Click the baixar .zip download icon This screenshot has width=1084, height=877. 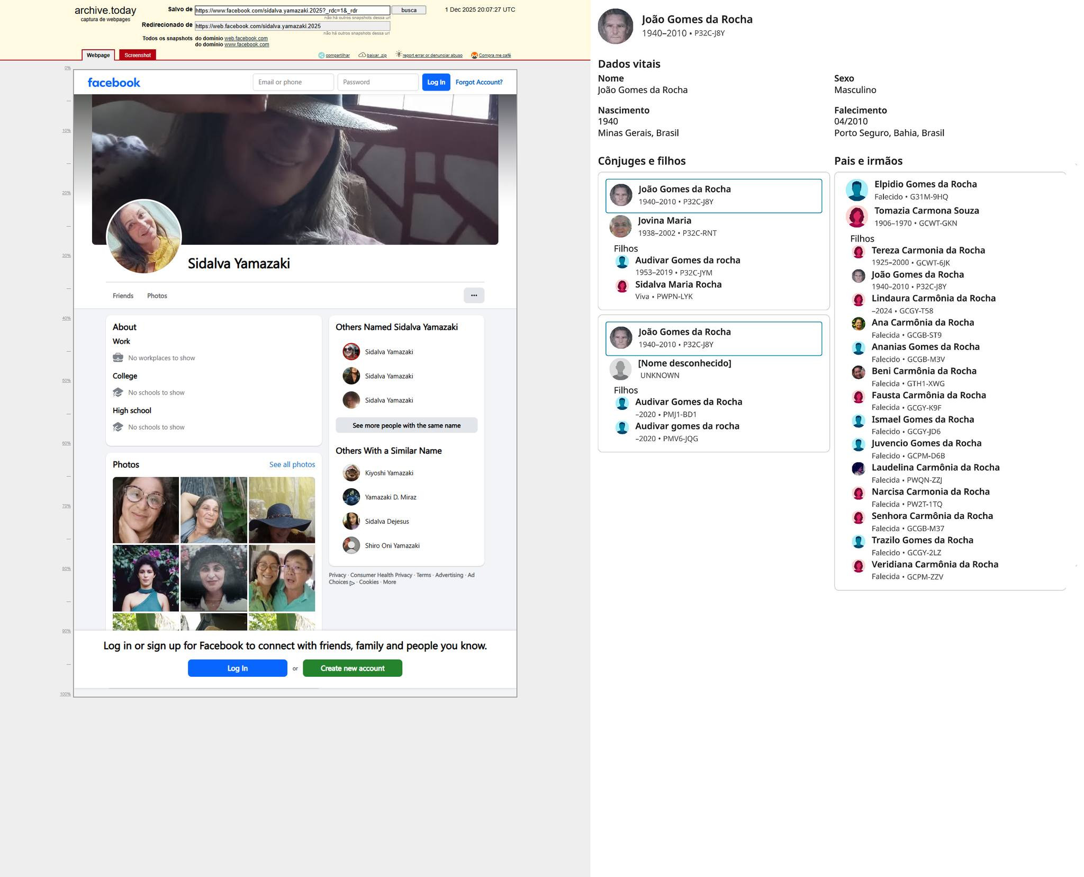362,55
